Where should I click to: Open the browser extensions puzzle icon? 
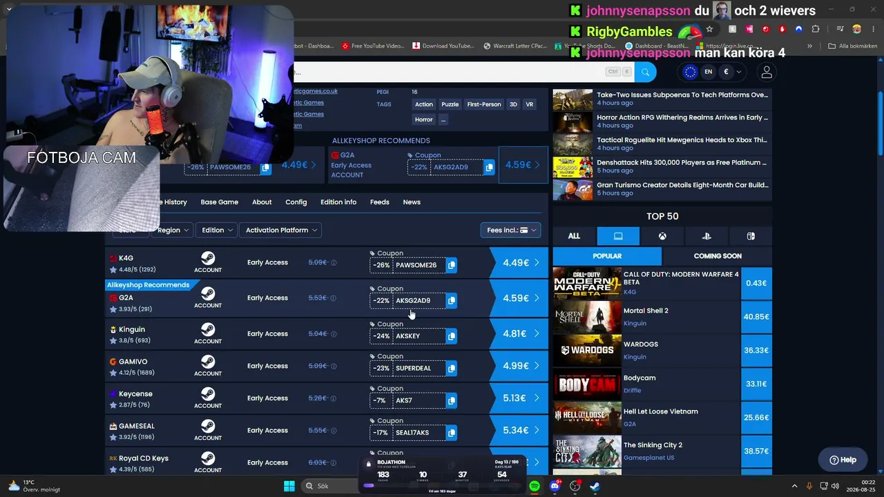point(816,29)
